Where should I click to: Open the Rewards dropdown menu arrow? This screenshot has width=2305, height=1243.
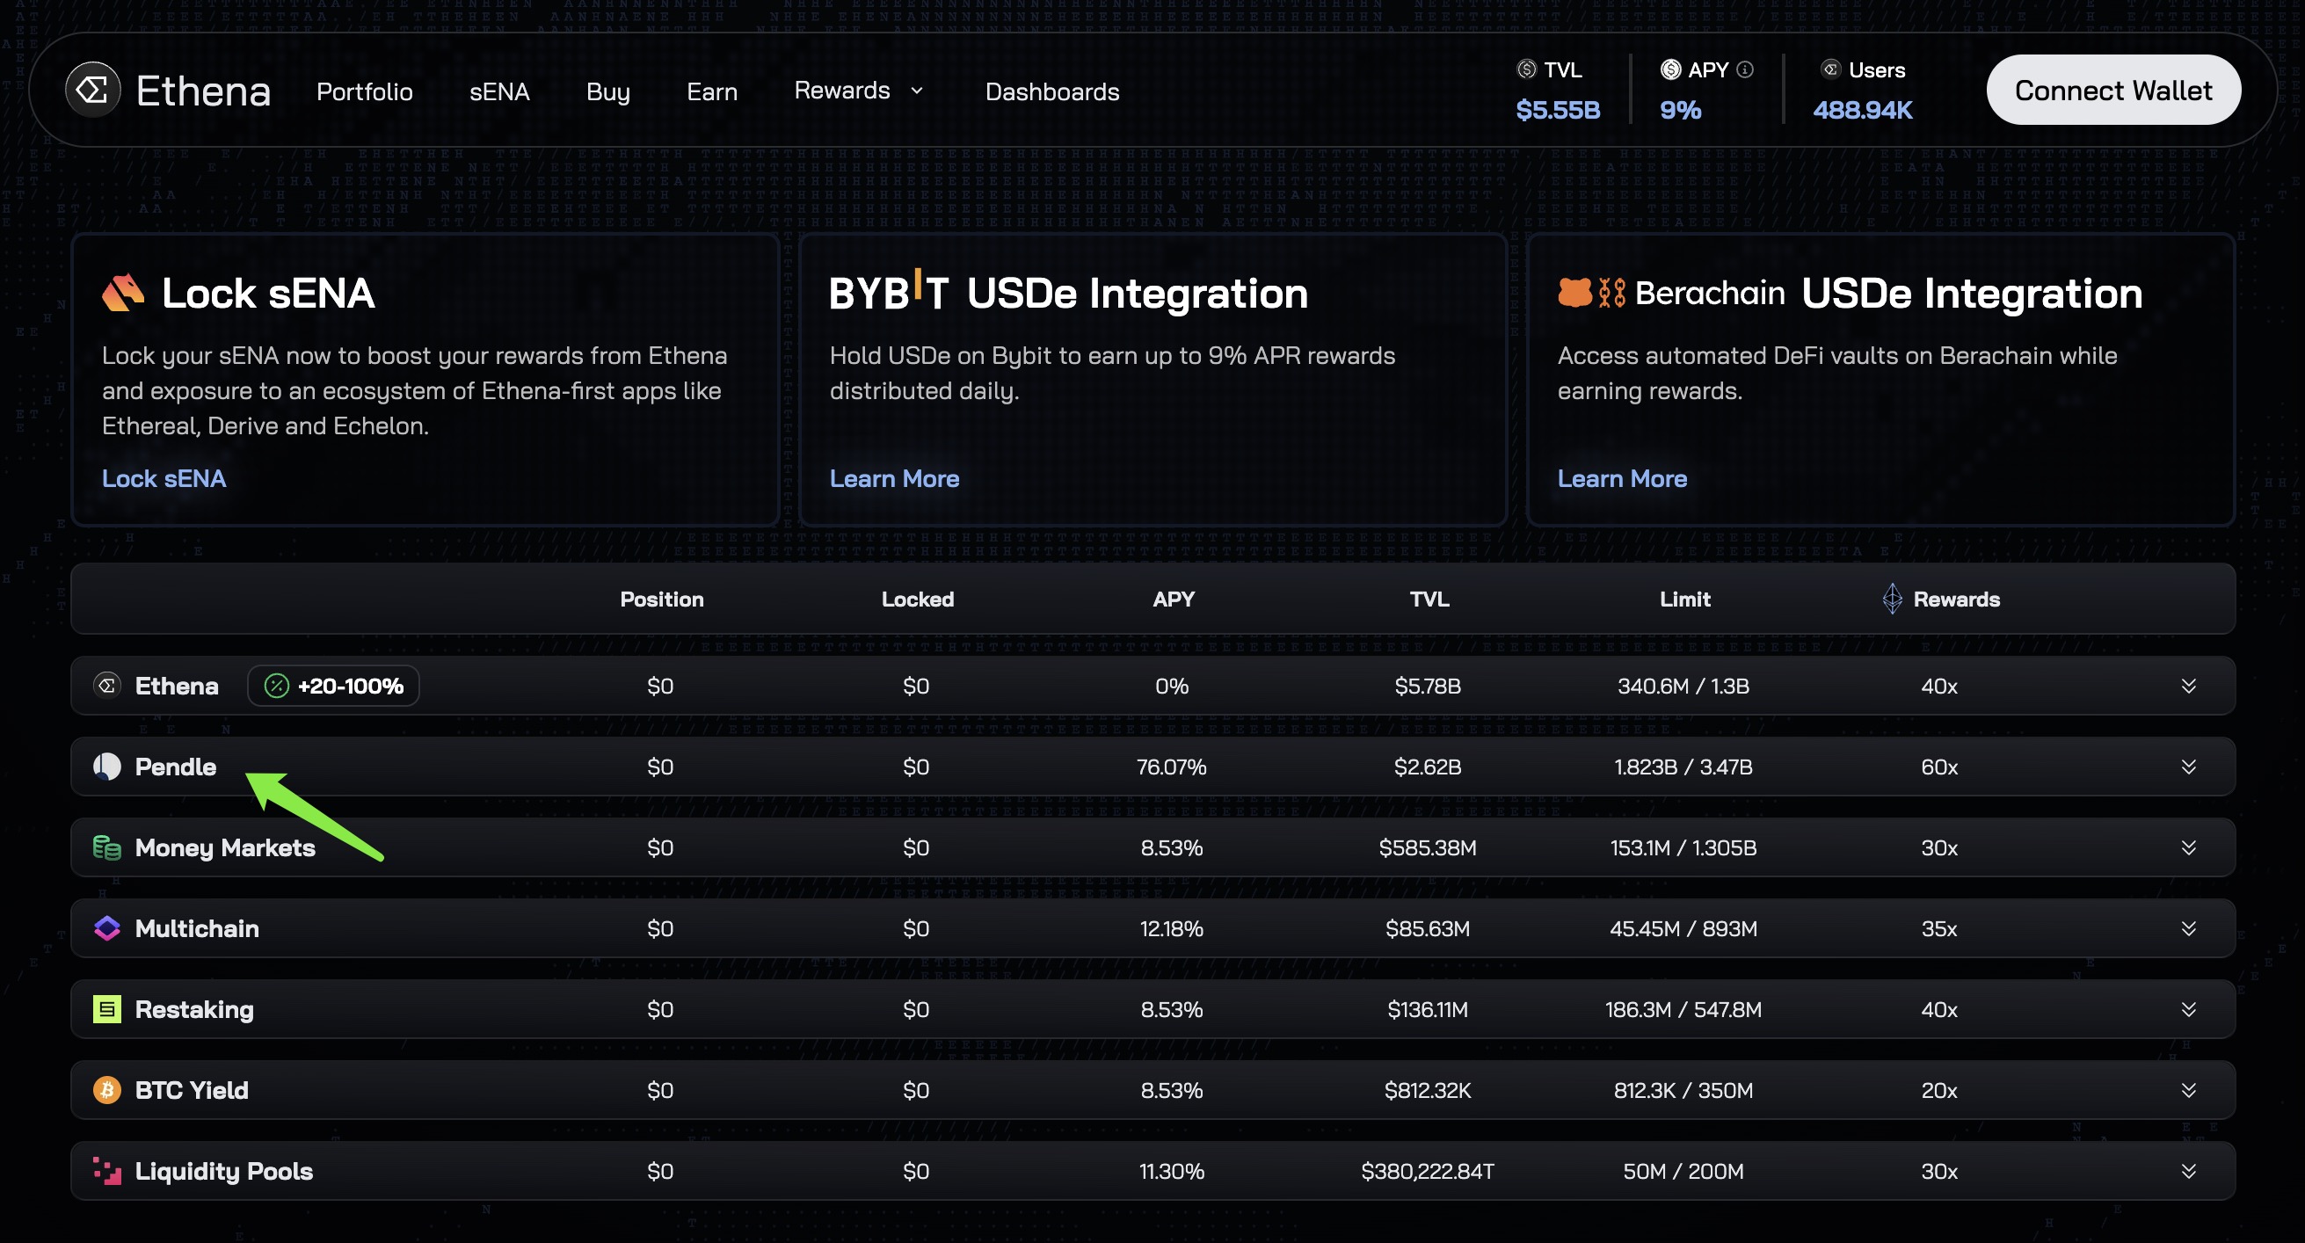click(x=916, y=91)
